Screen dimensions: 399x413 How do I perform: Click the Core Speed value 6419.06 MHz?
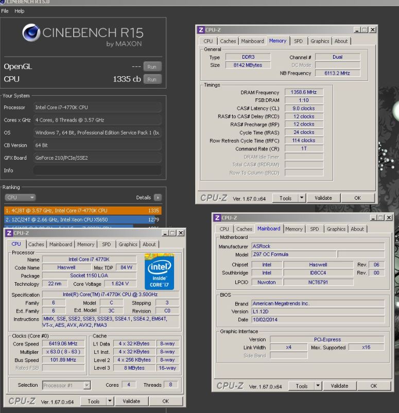63,343
